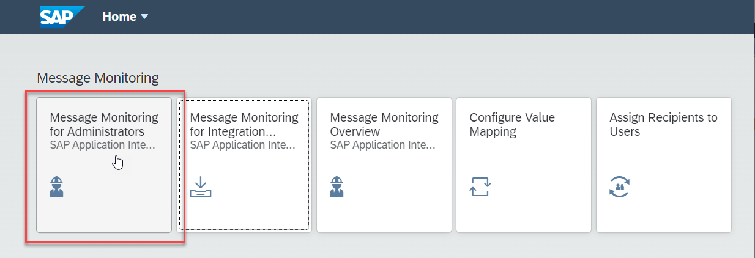Viewport: 755px width, 258px height.
Task: Open Message Monitoring for Administrators tile
Action: point(104,165)
